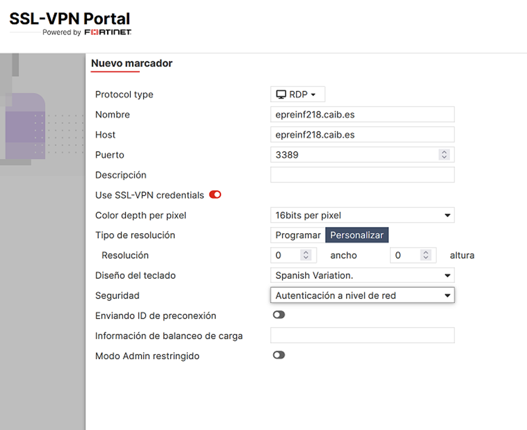The image size is (527, 430).
Task: Enable Modo Admin restringido toggle
Action: point(278,356)
